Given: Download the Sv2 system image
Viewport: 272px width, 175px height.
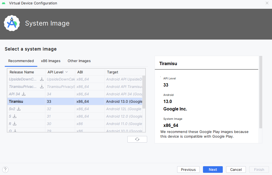Looking at the screenshot, I should [19, 109].
